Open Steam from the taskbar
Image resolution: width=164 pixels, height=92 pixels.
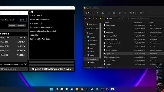tap(92, 89)
